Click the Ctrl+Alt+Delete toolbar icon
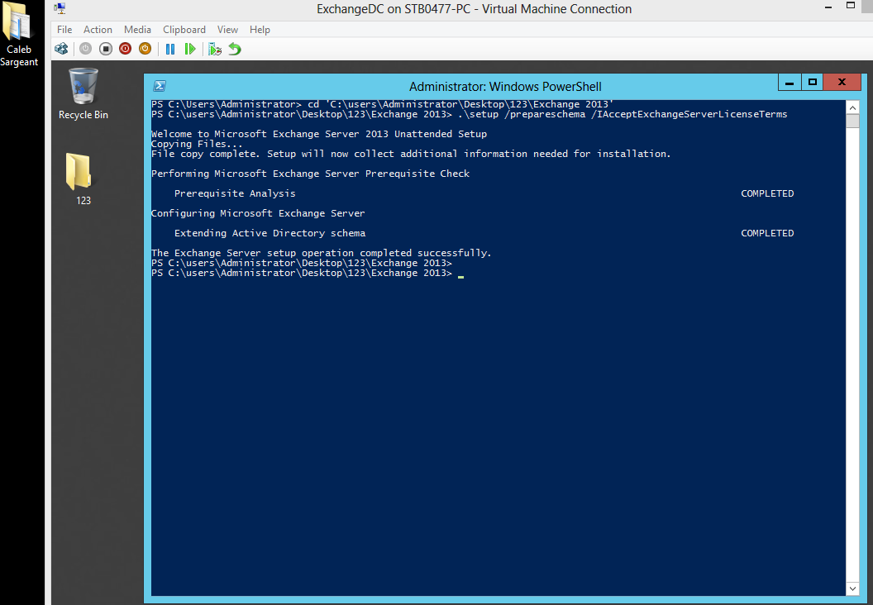 pos(61,49)
